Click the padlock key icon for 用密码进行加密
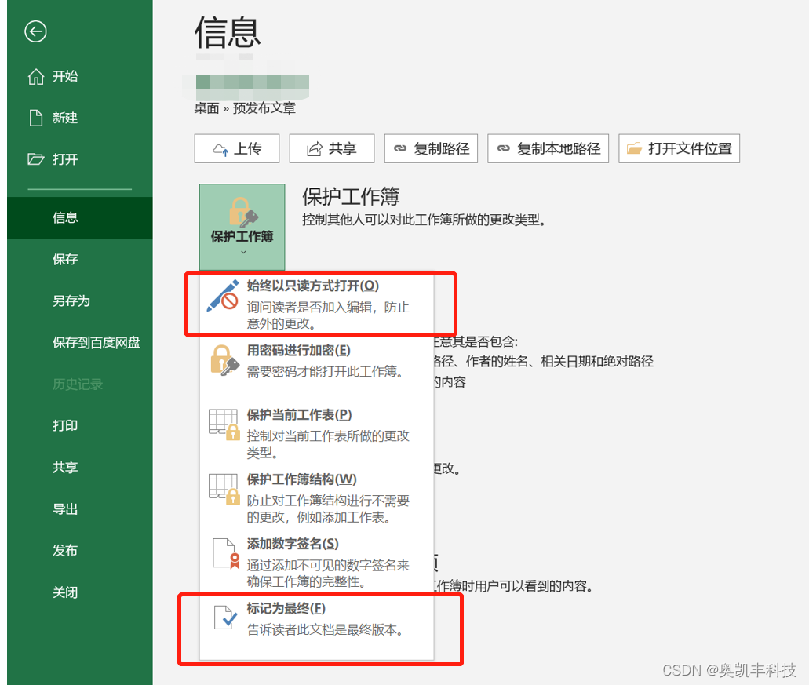Viewport: 809px width, 685px height. 224,360
